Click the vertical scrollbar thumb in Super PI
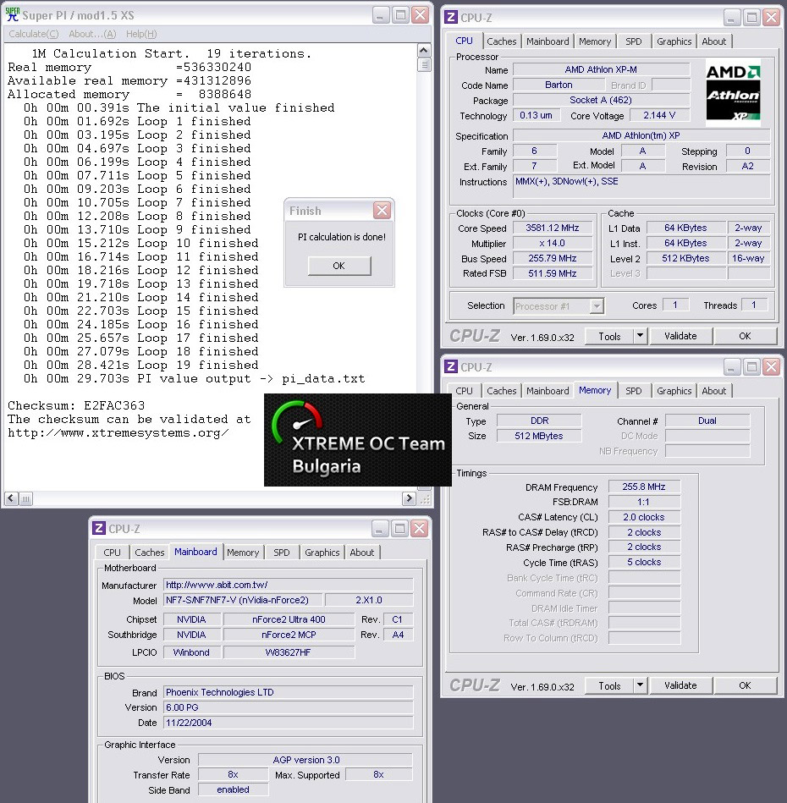The image size is (787, 803). [x=423, y=64]
